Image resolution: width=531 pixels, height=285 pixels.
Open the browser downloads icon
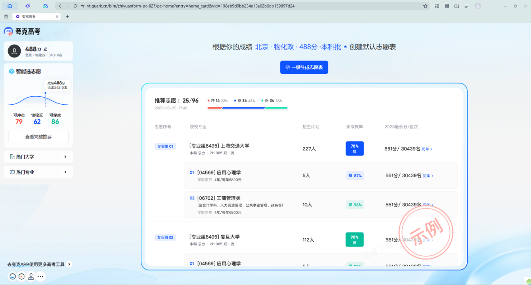click(x=457, y=6)
